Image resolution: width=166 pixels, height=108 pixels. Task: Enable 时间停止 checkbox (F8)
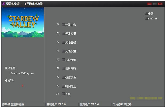[x=63, y=86]
